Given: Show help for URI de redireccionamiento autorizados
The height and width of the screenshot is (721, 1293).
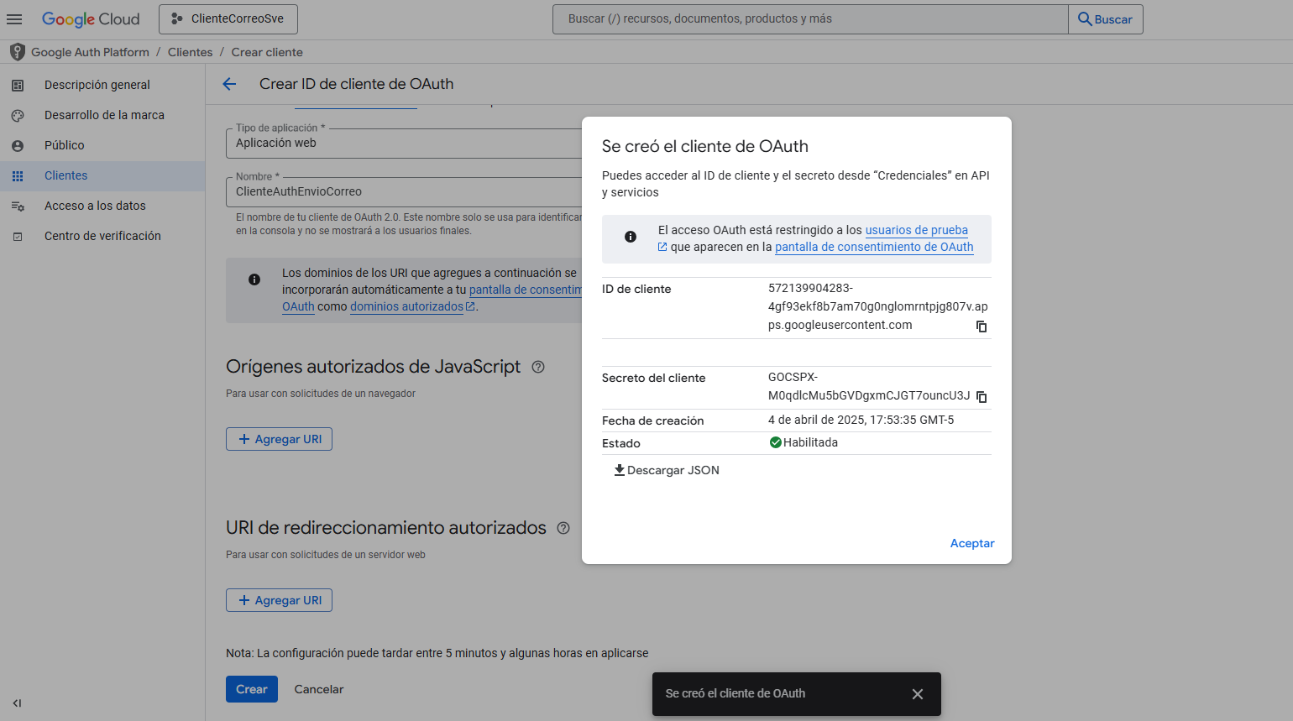Looking at the screenshot, I should click(563, 528).
